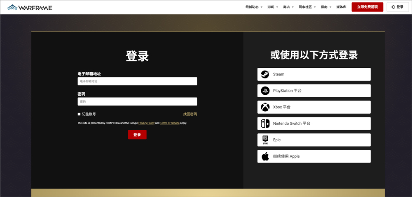Screen dimensions: 412x197
Task: Expand the 最新动态 dropdown menu
Action: 254,7
